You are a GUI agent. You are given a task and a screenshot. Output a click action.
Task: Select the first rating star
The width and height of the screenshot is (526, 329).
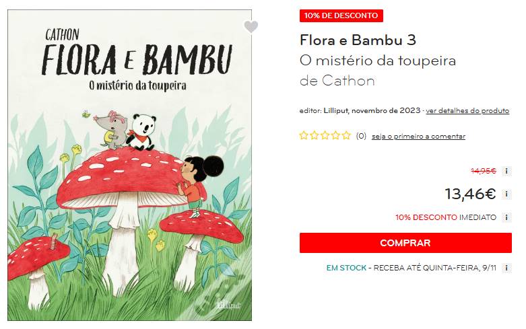click(x=304, y=136)
